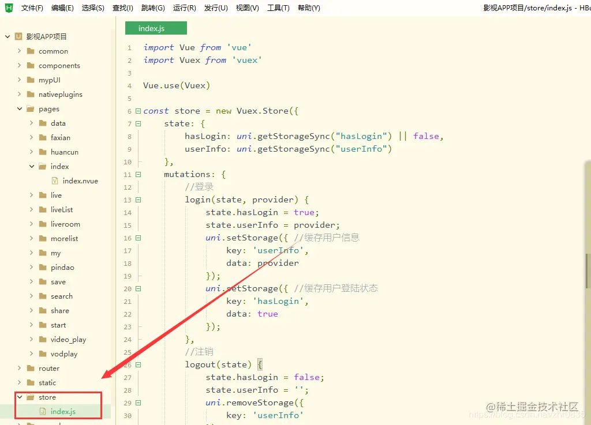Select the liveroom folder icon
591x425 pixels.
[43, 224]
